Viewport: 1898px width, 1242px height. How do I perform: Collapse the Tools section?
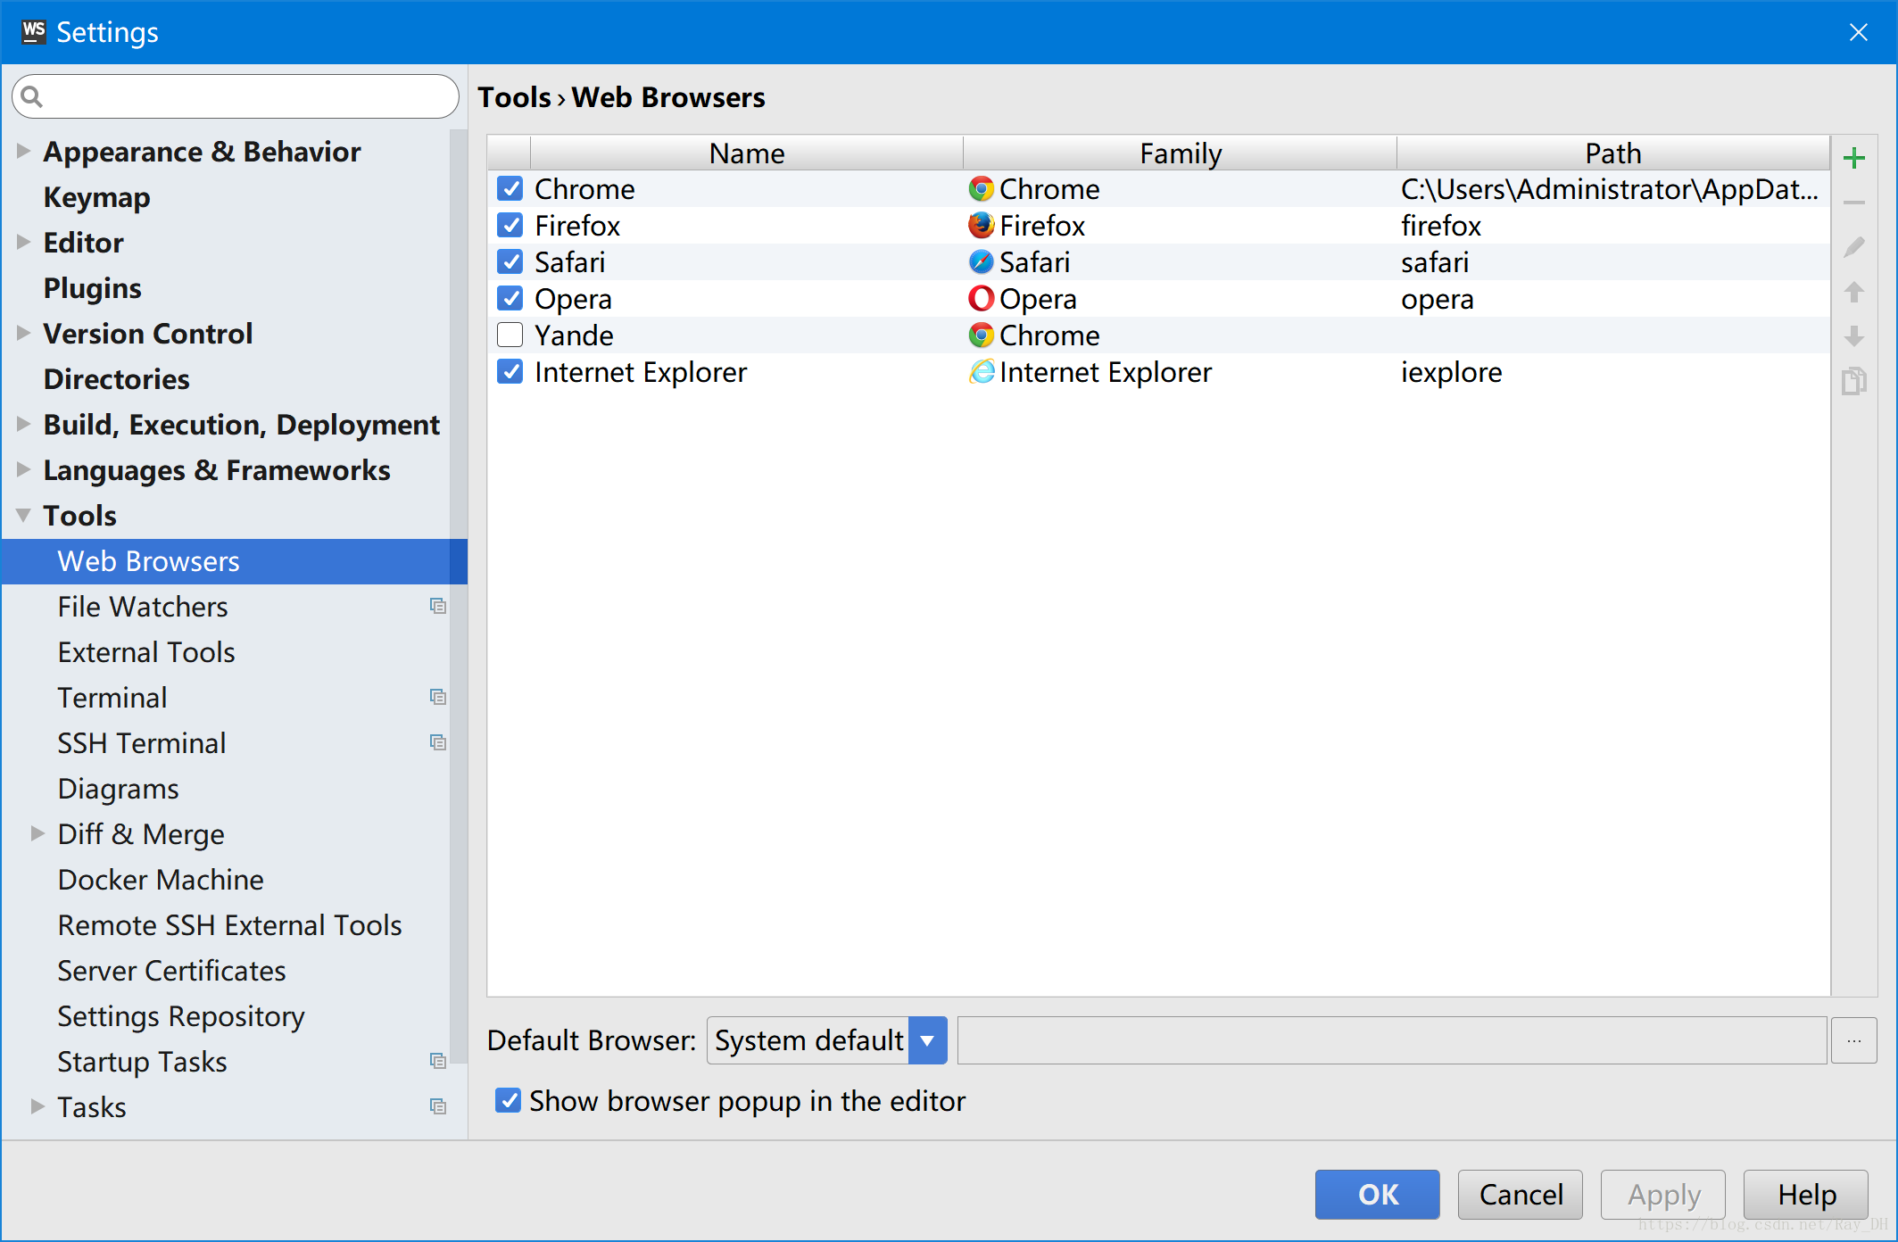[23, 516]
